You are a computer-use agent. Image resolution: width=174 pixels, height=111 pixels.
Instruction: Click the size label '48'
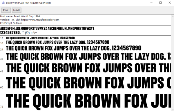click(2, 71)
